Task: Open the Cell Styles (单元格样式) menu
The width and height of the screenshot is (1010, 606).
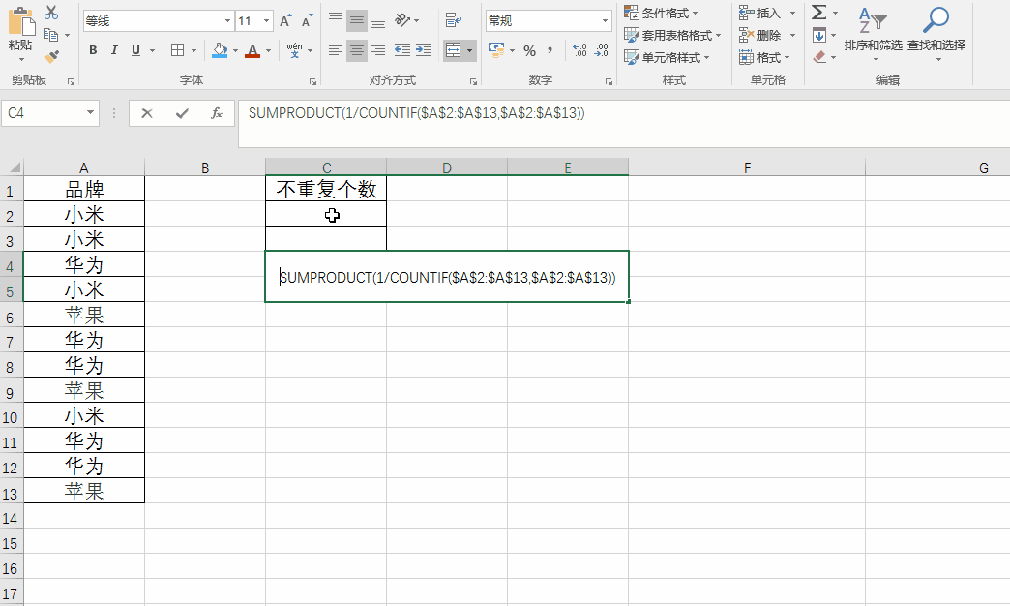Action: pyautogui.click(x=667, y=57)
